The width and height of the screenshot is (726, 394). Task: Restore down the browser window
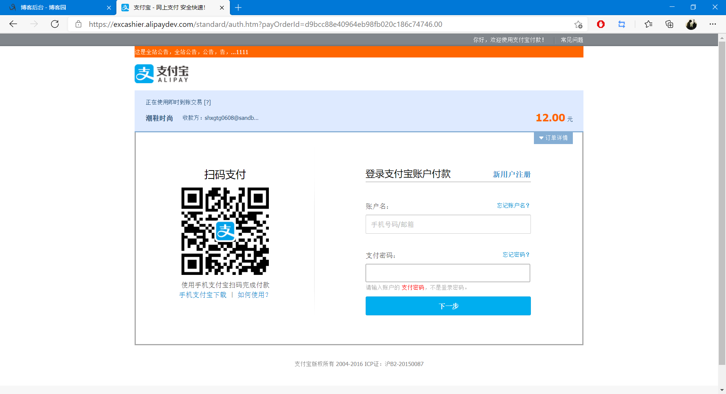(693, 7)
